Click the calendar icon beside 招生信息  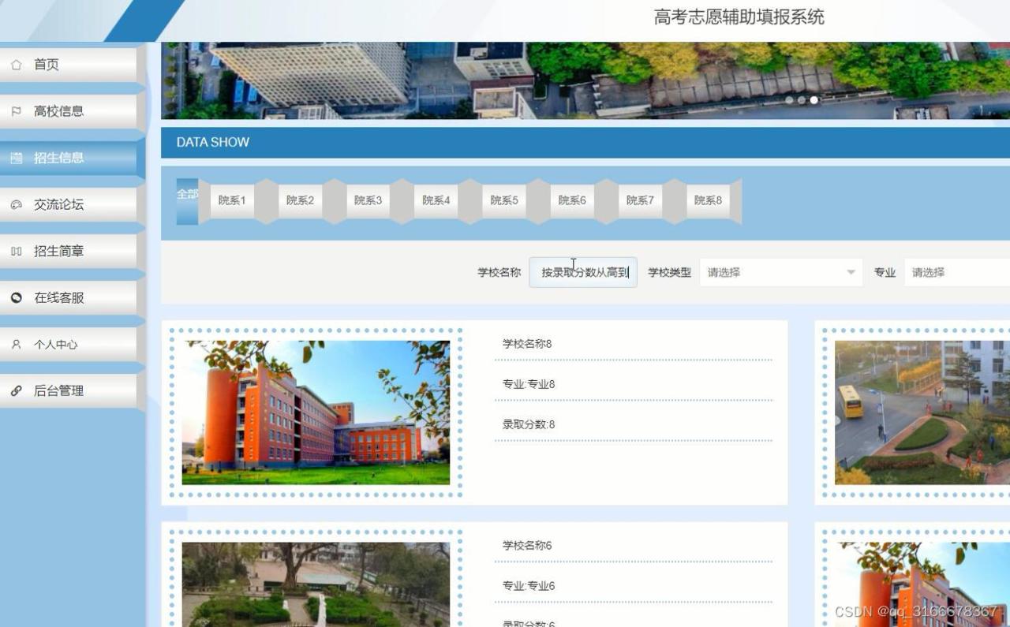(16, 158)
